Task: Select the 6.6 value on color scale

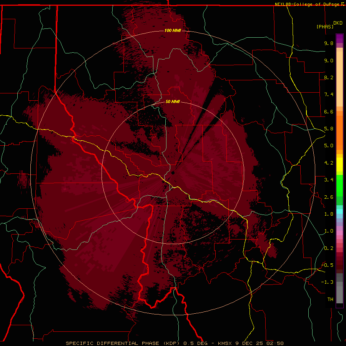Action: tap(329, 111)
